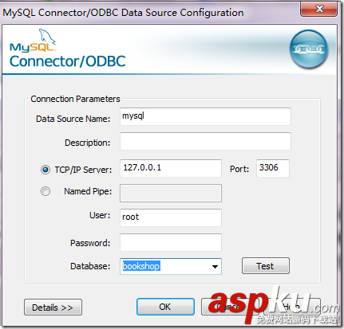Screen dimensions: 344x329
Task: Click the disabled Named Pipe field
Action: pyautogui.click(x=171, y=193)
